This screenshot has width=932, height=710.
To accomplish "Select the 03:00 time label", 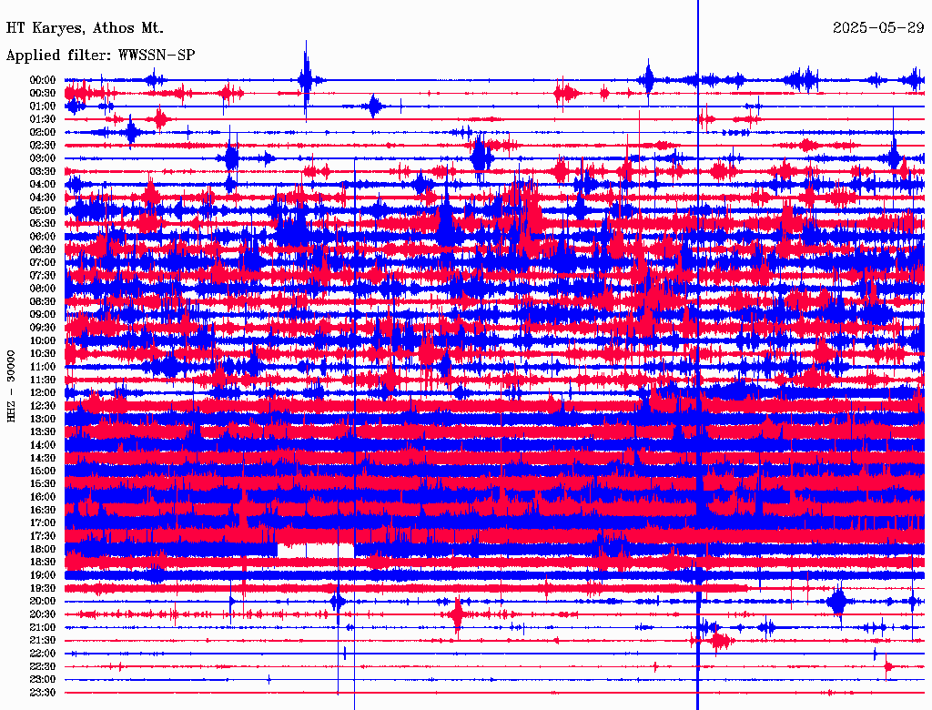I will [43, 158].
